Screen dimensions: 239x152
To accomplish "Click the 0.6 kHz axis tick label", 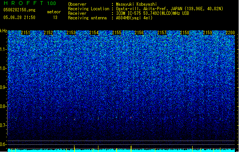I will (x=3, y=144).
